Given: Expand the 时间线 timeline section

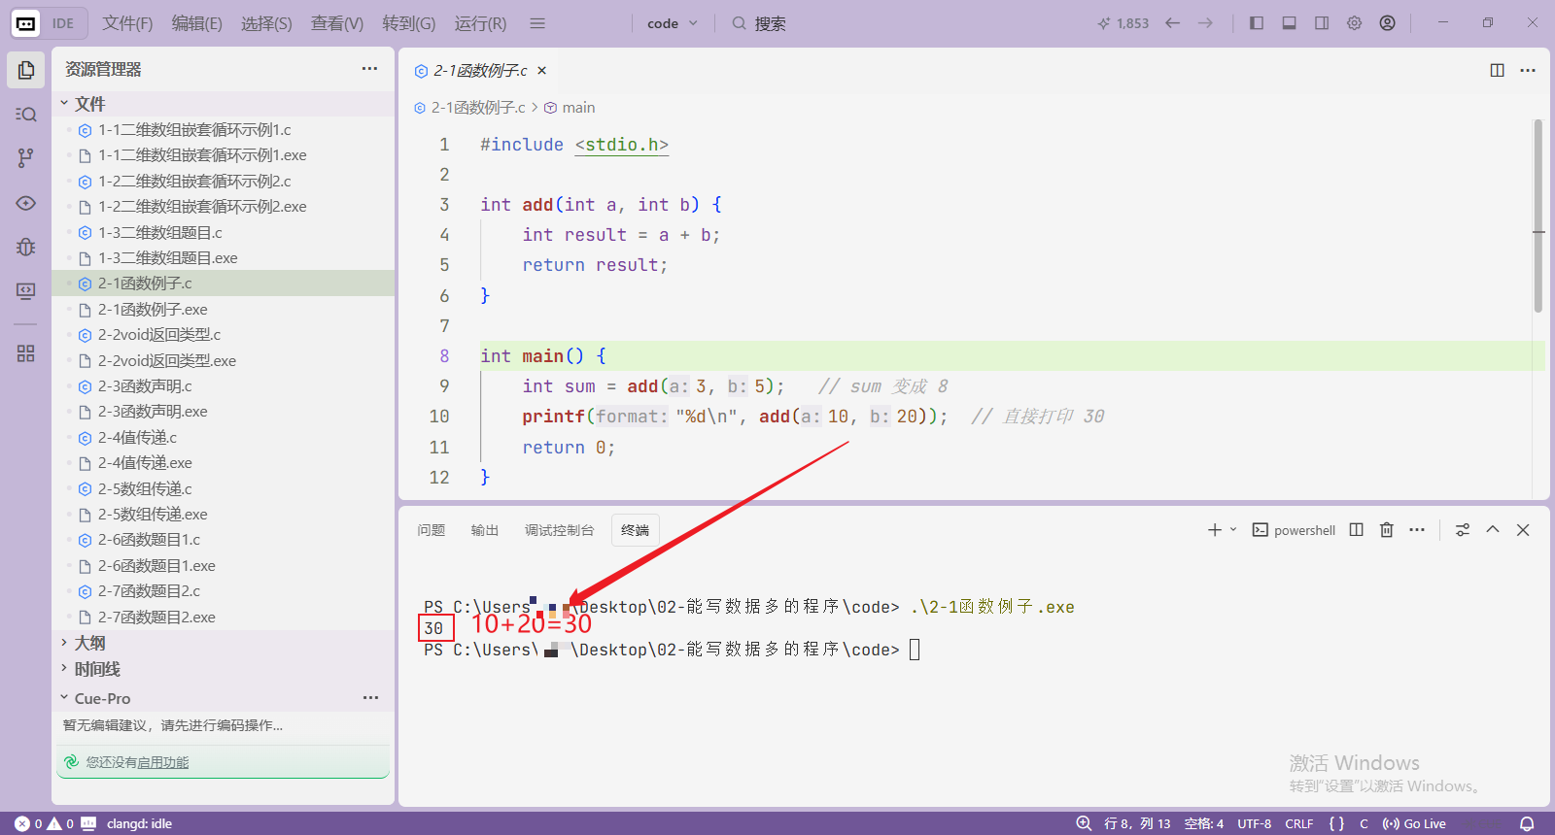Looking at the screenshot, I should pos(224,669).
